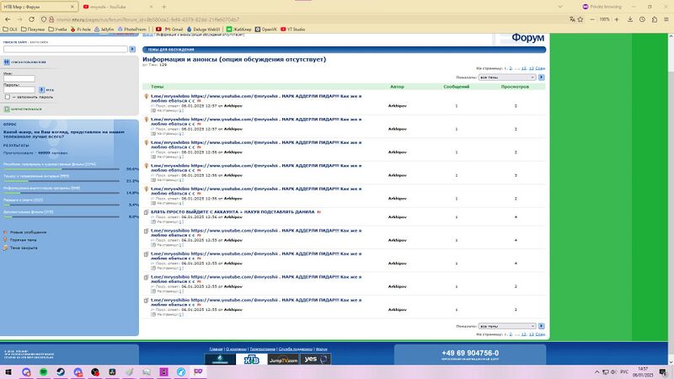Go to page 13 in top pagination
Screen dimensions: 674x379
point(532,68)
